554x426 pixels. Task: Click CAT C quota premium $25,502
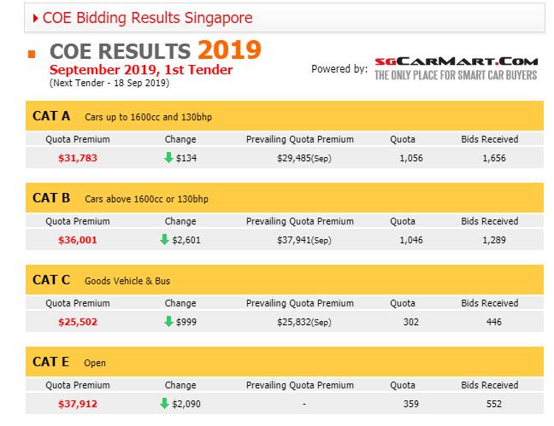pos(78,322)
